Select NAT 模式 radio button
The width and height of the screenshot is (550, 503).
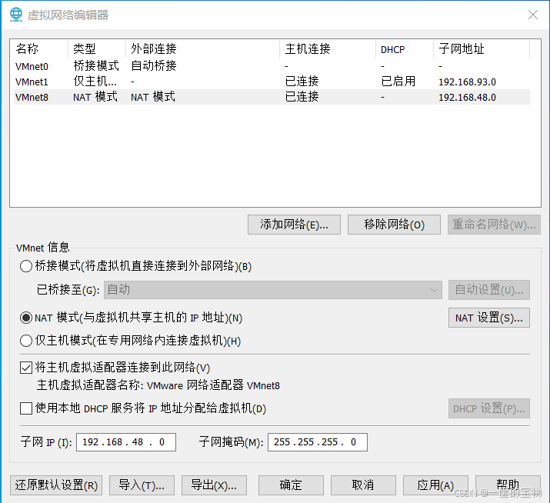coord(26,318)
